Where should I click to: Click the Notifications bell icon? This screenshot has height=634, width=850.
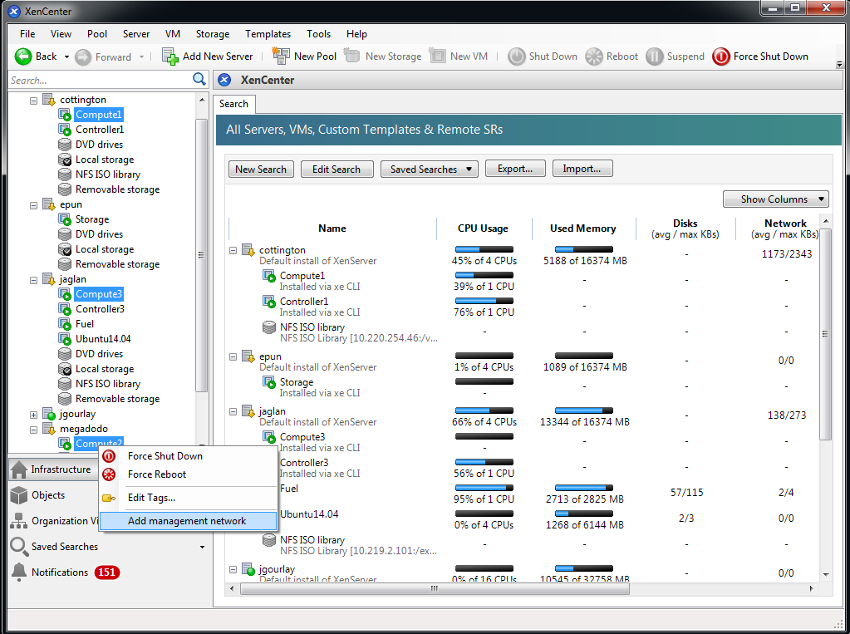19,573
